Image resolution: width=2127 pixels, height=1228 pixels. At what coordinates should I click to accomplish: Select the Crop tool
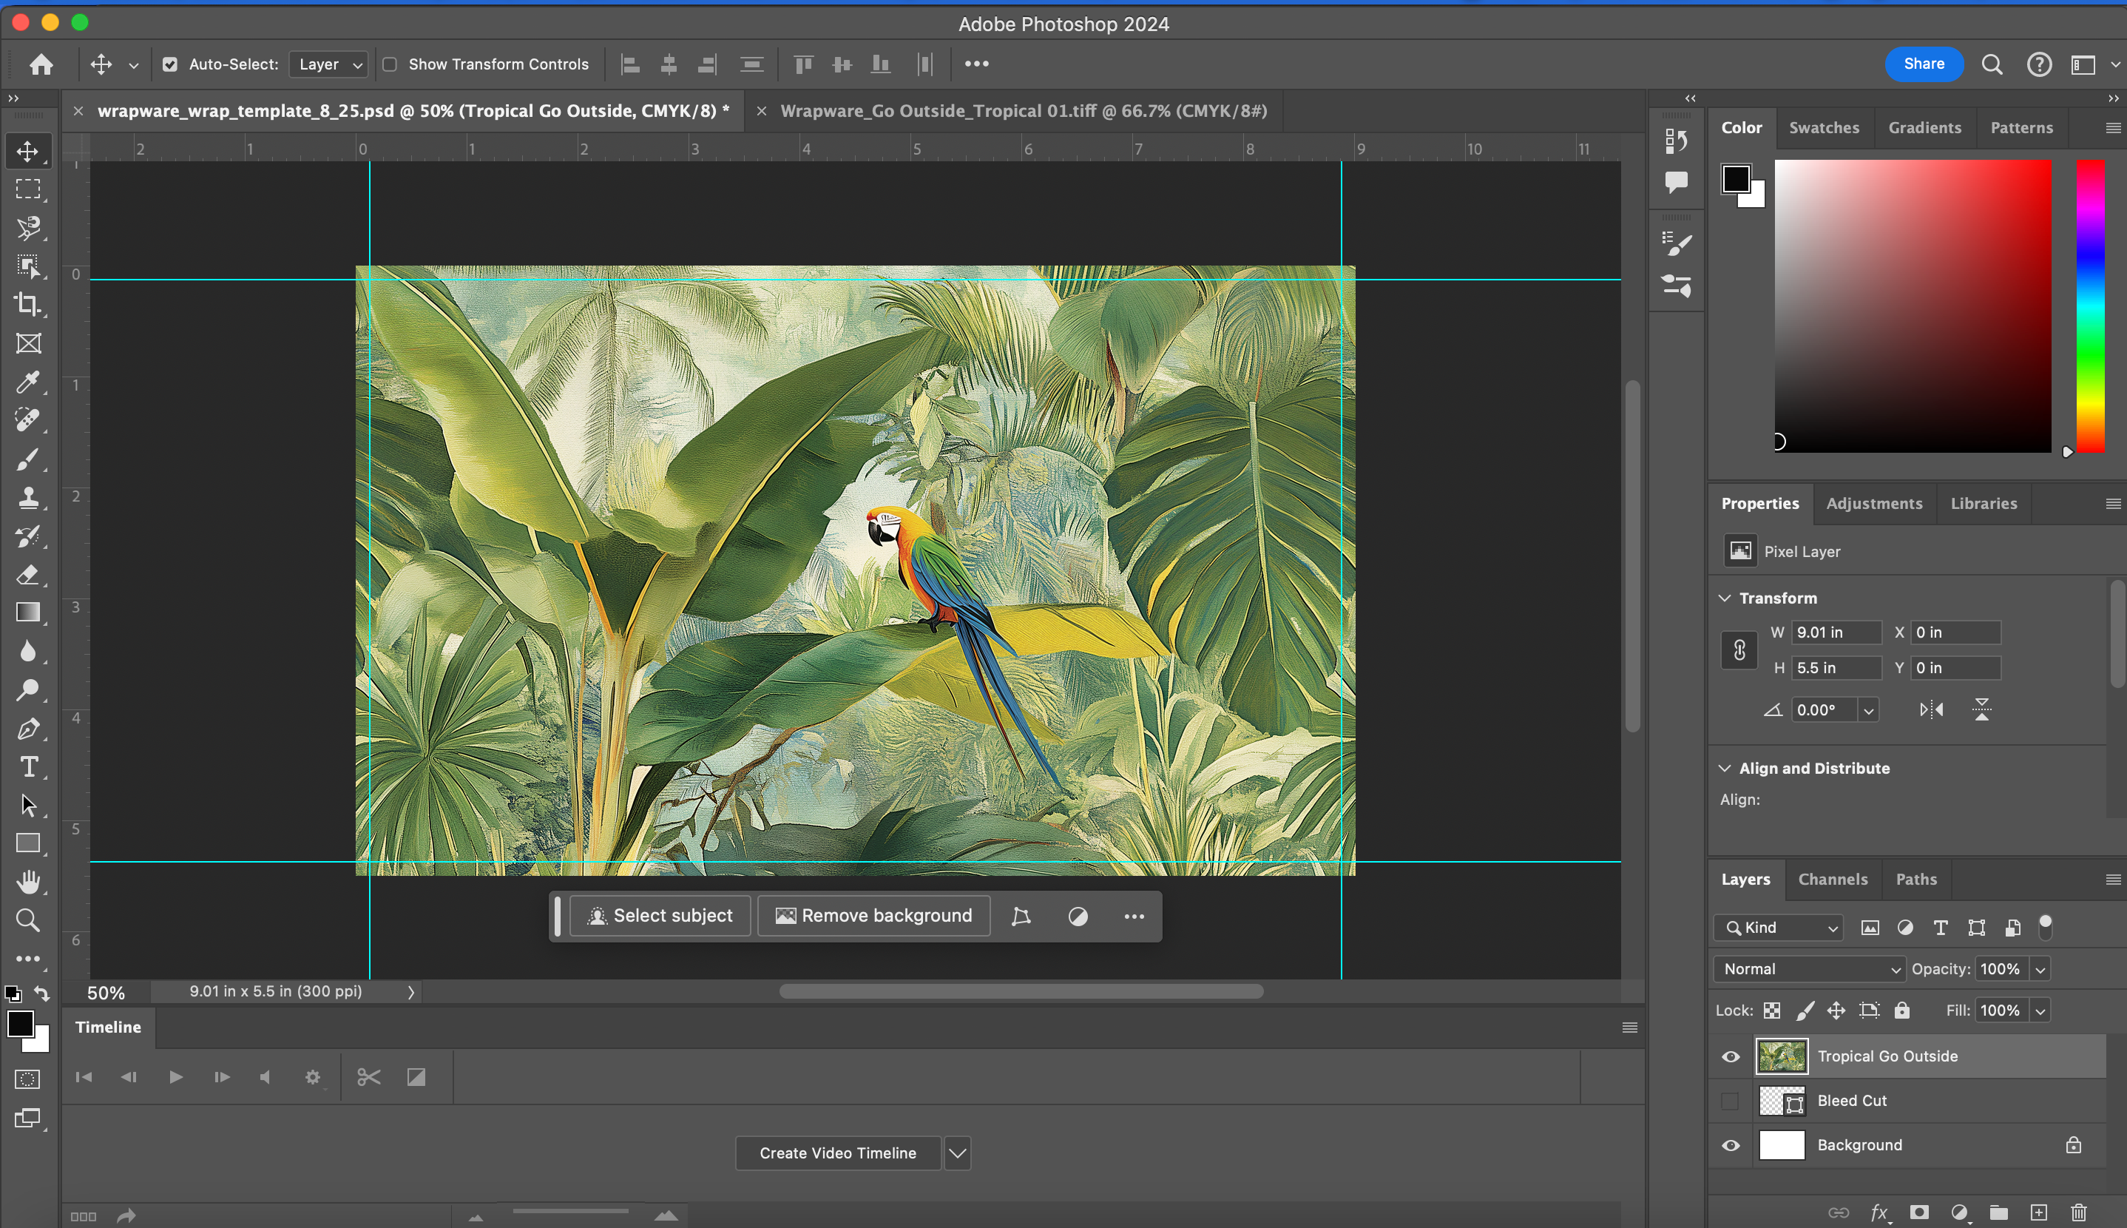pos(28,305)
